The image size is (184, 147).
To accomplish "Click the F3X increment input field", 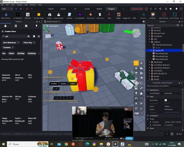I will [56, 89].
